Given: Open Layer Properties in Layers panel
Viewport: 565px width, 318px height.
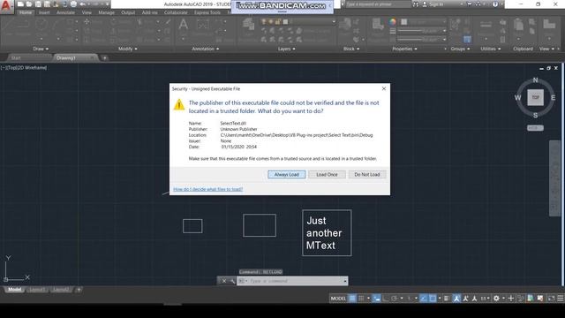Looking at the screenshot, I should 248,25.
